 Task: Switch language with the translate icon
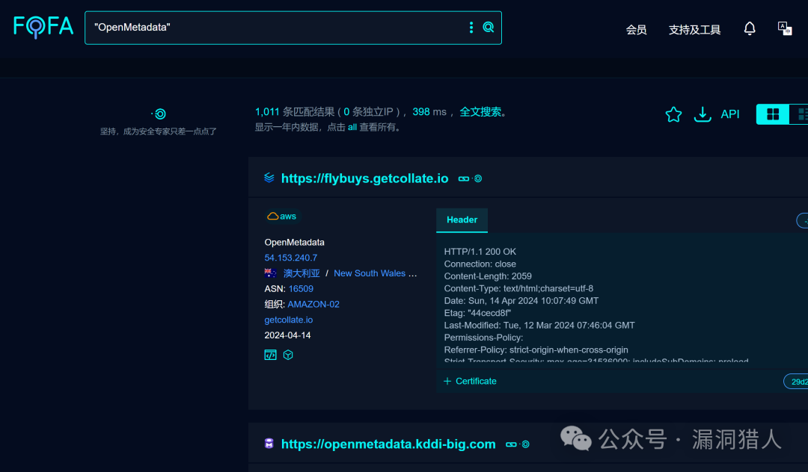pyautogui.click(x=784, y=29)
